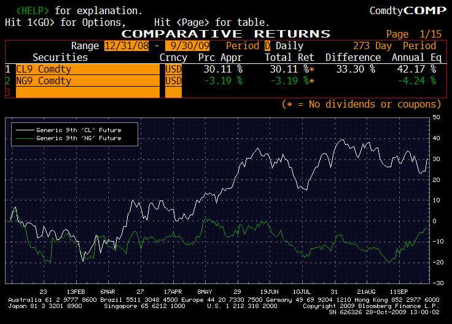The height and width of the screenshot is (324, 452).
Task: Click row number 2 in securities table
Action: 8,81
